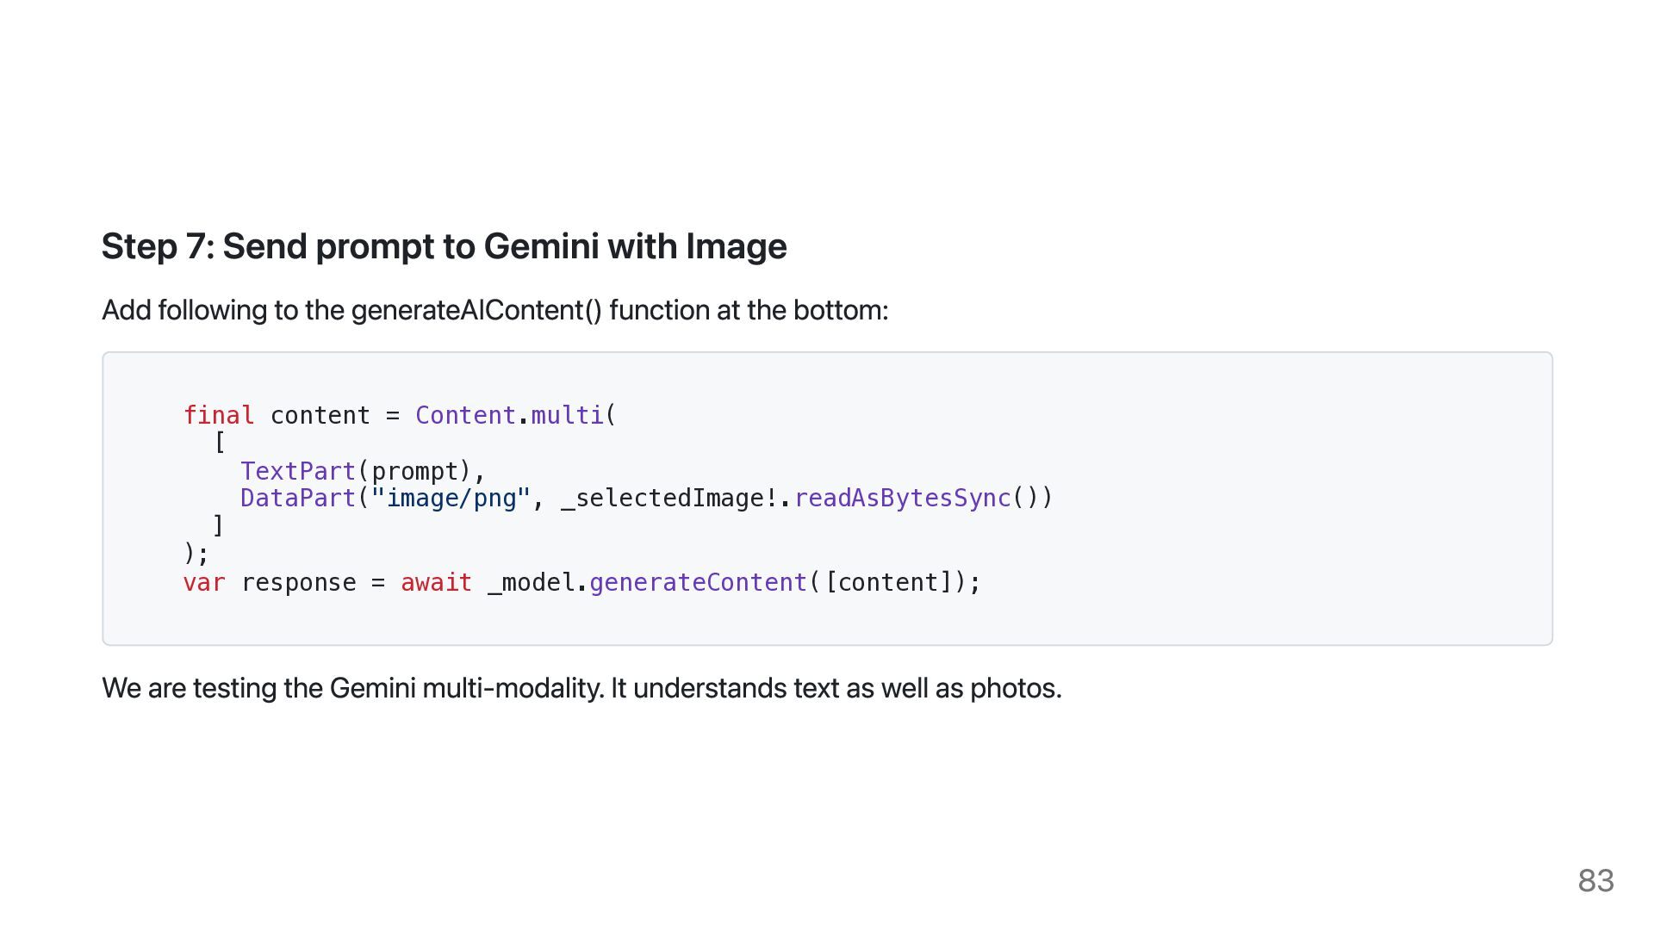The image size is (1654, 930).
Task: Click the 'var' keyword in the code
Action: tap(204, 582)
